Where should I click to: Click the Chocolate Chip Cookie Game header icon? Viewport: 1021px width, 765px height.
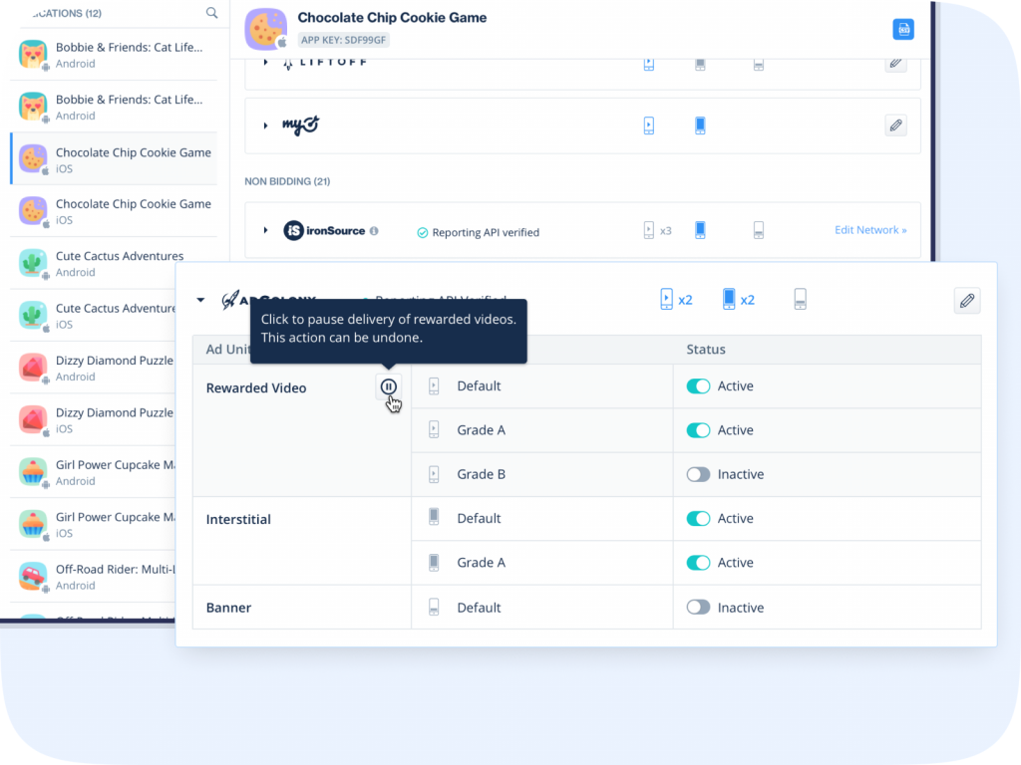pyautogui.click(x=265, y=28)
